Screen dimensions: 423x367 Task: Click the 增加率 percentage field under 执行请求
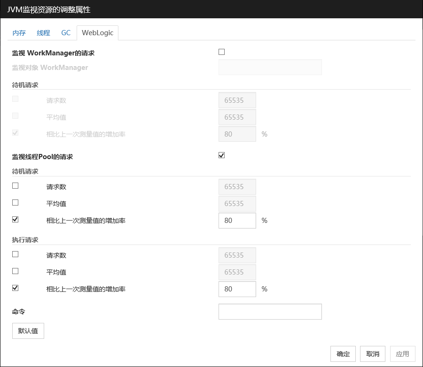pyautogui.click(x=237, y=289)
